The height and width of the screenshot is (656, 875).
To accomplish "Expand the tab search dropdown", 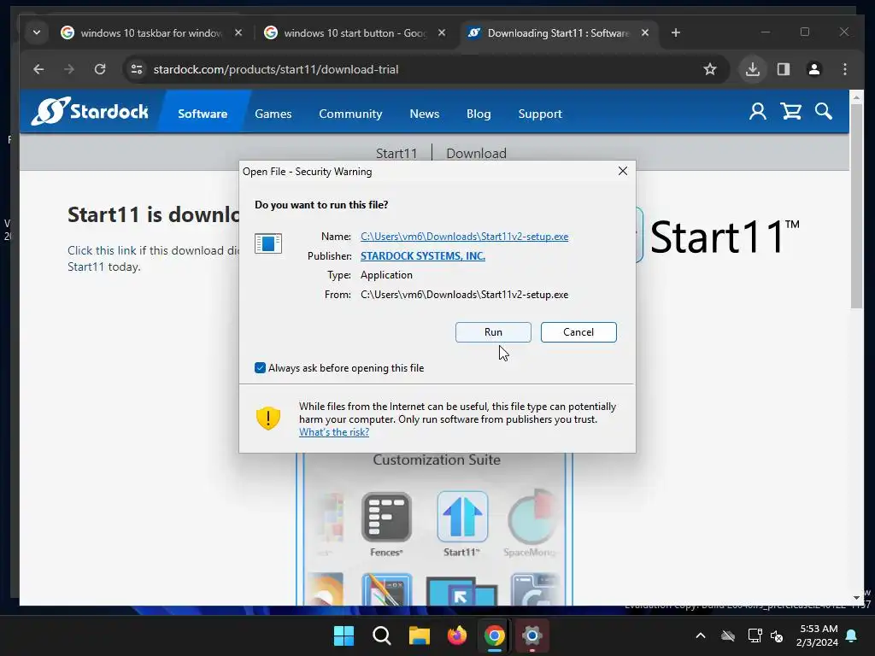I will [36, 33].
